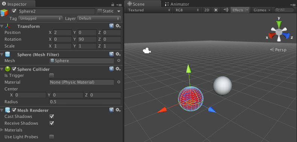This screenshot has width=297, height=142.
Task: Click the Inspector lock icon
Action: point(113,4)
